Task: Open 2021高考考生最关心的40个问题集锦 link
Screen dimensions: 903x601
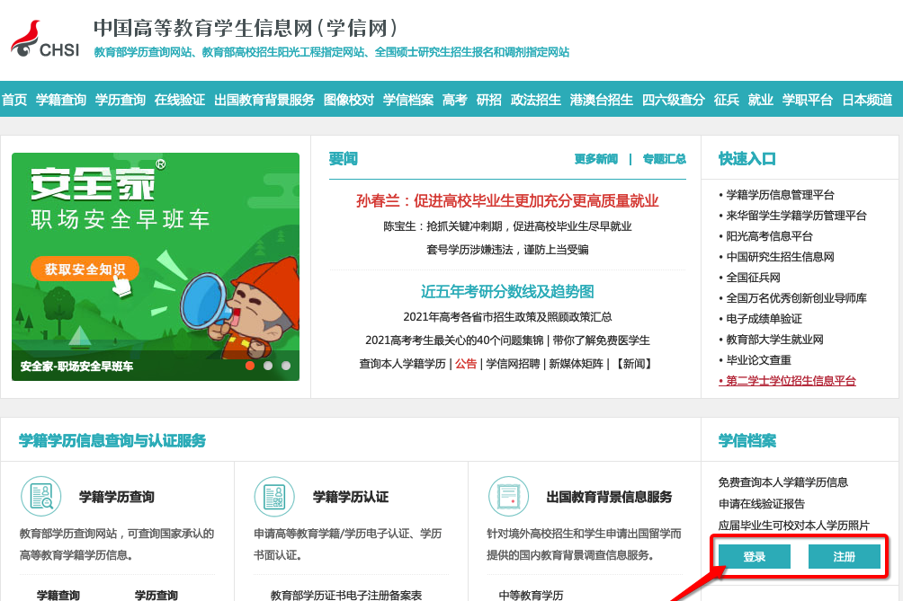Action: 454,340
